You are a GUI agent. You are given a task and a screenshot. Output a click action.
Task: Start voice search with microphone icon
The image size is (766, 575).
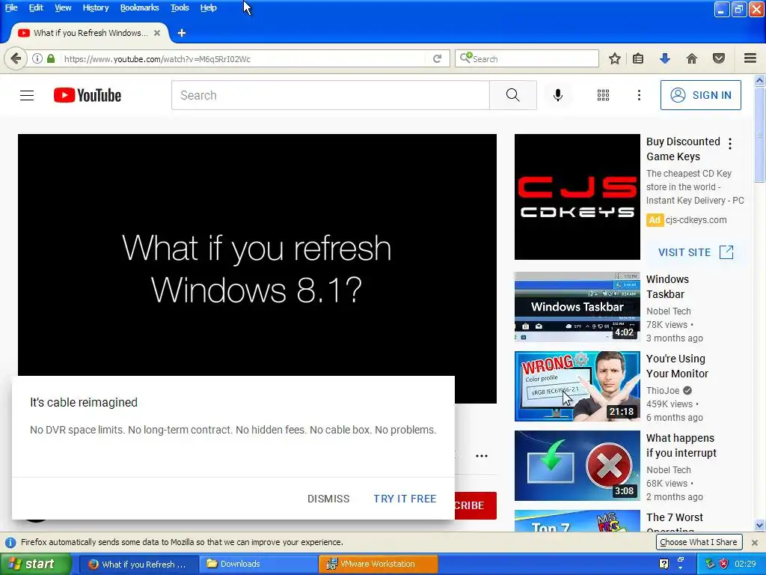point(558,95)
